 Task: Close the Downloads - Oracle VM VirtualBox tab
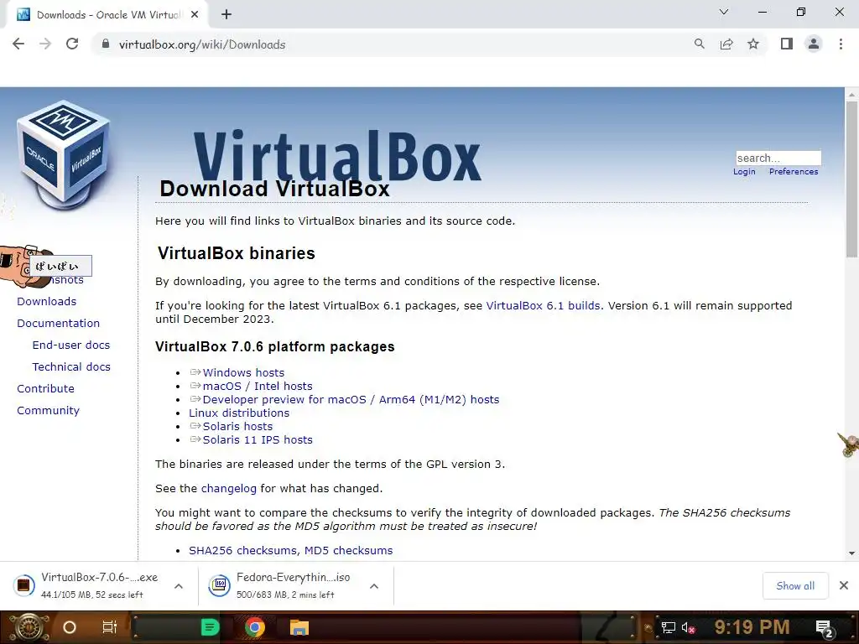pyautogui.click(x=195, y=15)
